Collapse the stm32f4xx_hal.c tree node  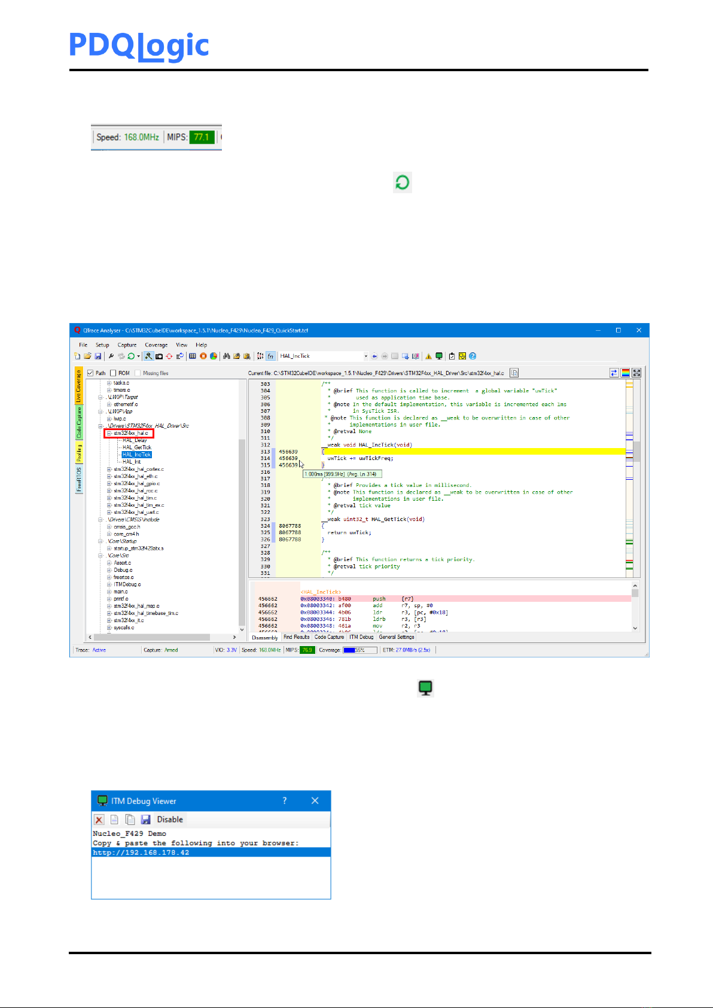click(x=109, y=433)
